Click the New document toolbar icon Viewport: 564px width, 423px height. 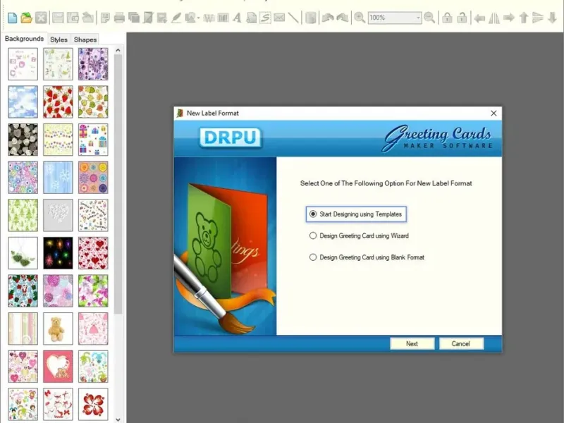click(12, 17)
